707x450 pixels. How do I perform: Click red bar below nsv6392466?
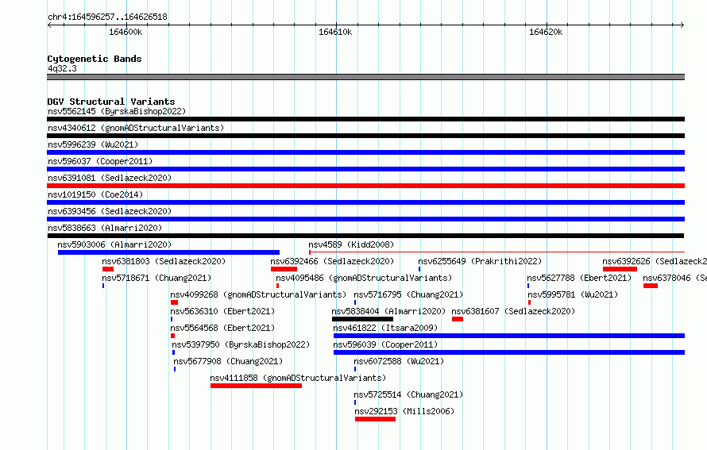284,269
